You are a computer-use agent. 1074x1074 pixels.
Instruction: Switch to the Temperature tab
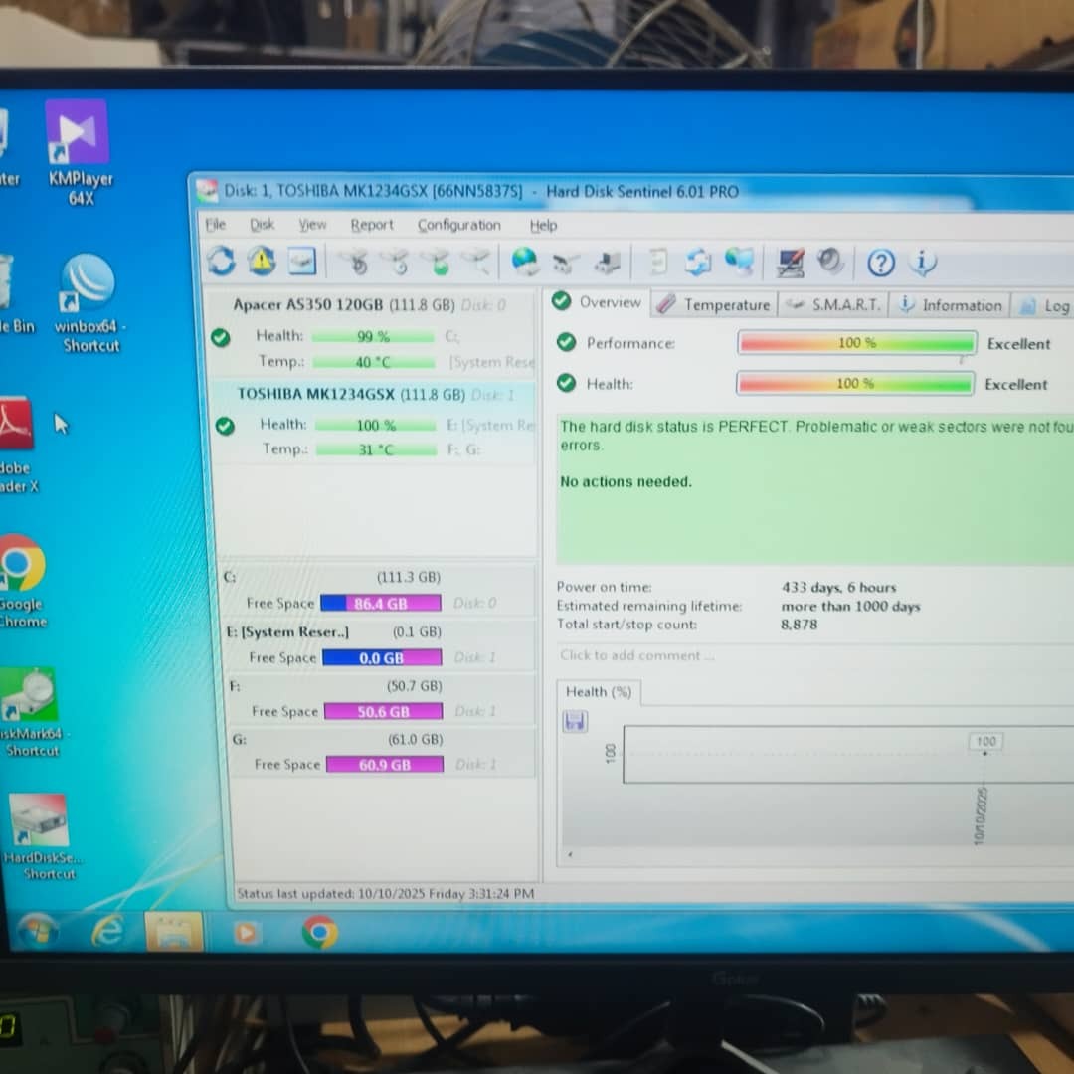coord(715,305)
